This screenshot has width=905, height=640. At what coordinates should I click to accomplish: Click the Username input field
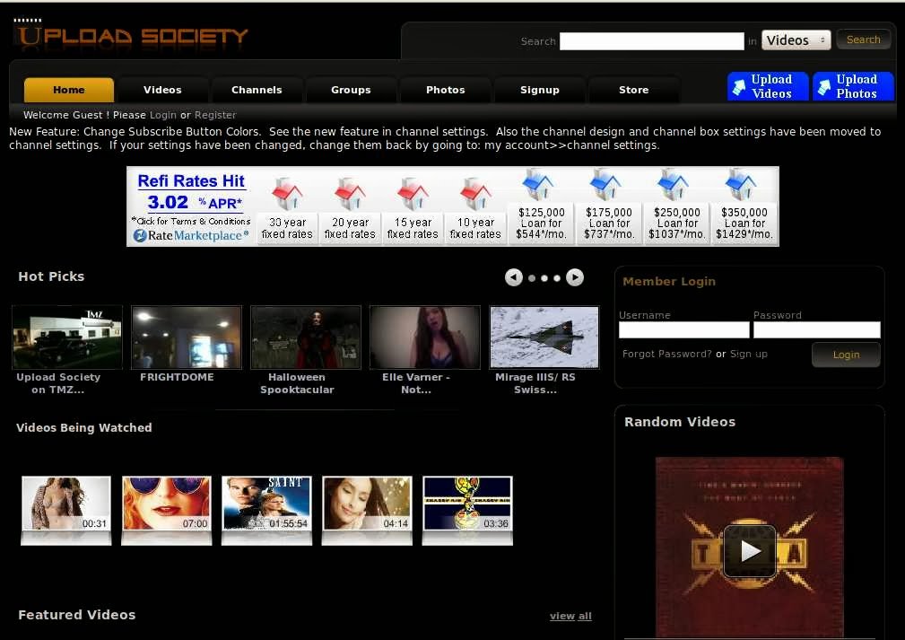tap(683, 330)
